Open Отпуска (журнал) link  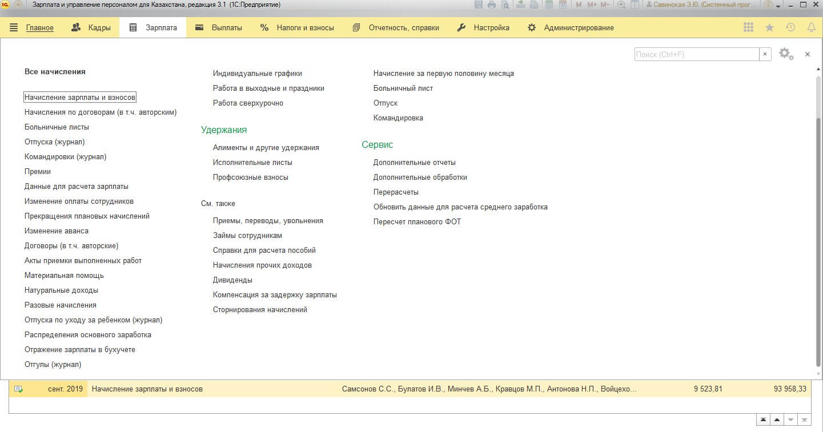[54, 142]
